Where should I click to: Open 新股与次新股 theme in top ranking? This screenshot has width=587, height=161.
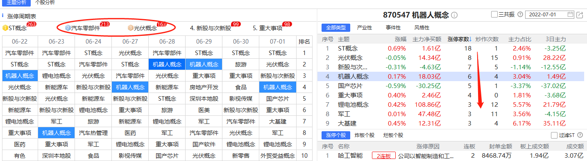[x=211, y=29]
